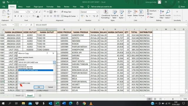The height and width of the screenshot is (106, 188).
Task: Click the zoom slider in status bar
Action: (173, 99)
